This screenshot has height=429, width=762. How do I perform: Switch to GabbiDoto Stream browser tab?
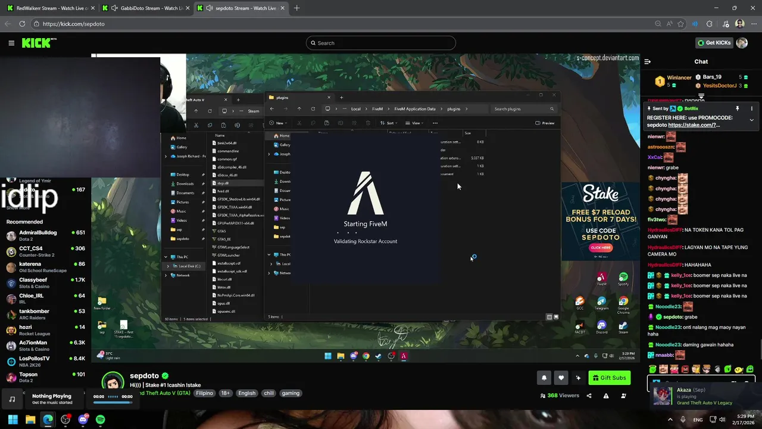pos(146,8)
